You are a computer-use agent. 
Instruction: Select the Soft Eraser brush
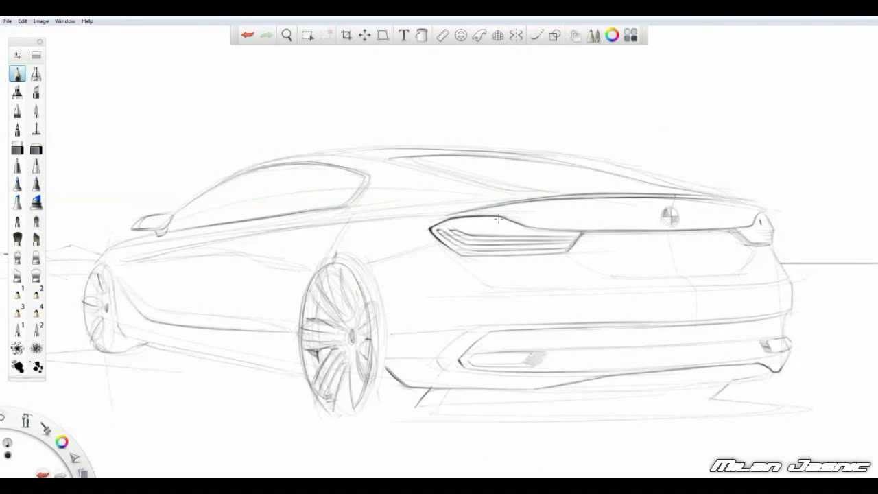(x=36, y=148)
